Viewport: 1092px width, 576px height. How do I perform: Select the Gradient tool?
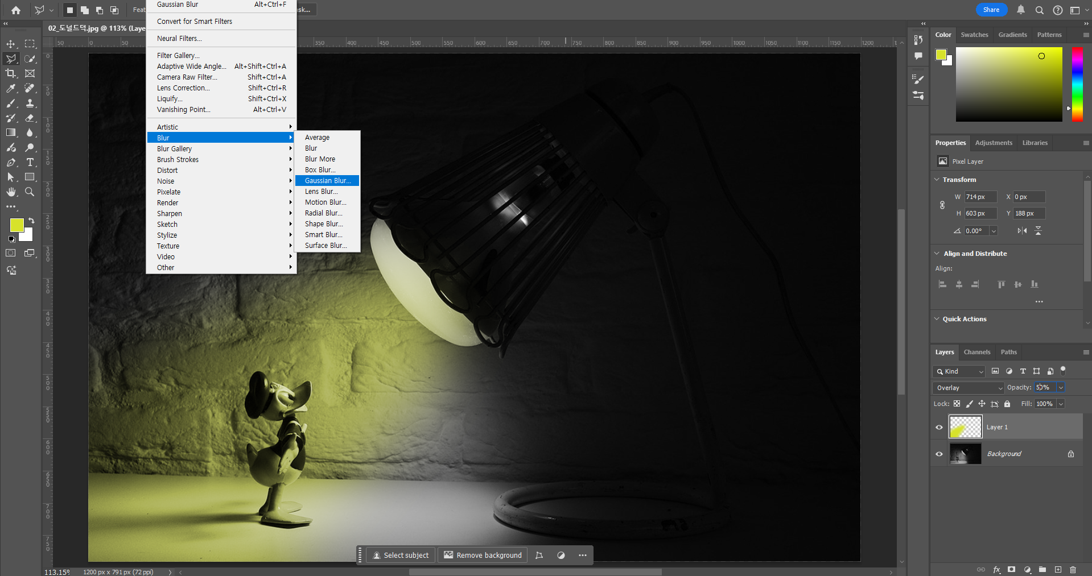(11, 132)
